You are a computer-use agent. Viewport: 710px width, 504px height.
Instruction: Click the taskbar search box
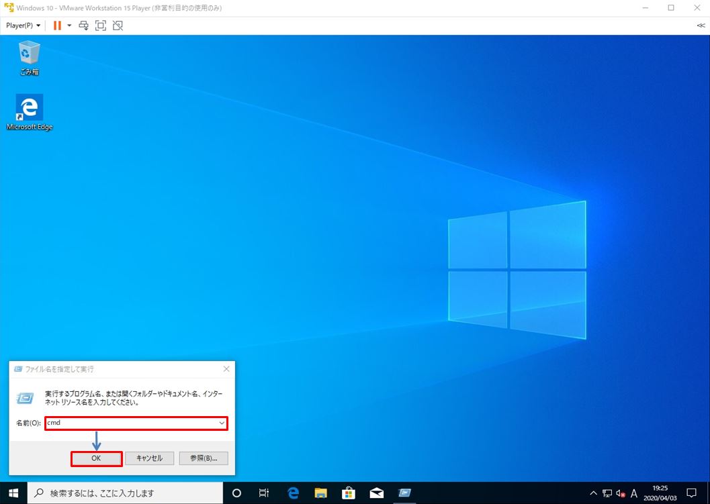(126, 493)
